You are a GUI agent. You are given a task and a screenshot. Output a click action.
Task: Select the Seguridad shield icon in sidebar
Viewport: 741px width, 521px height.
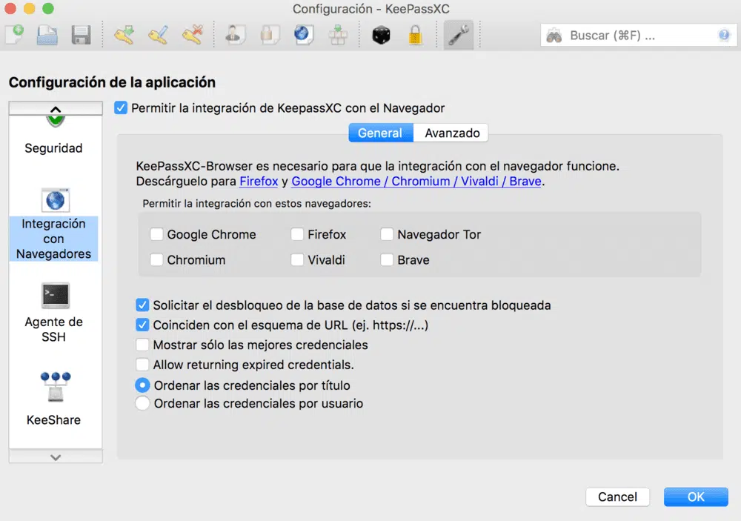click(x=56, y=121)
